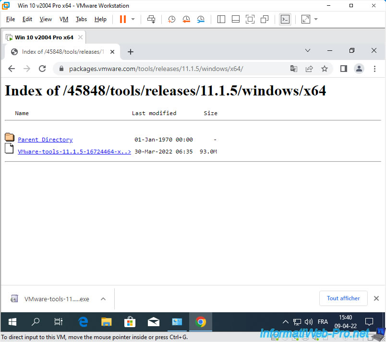Open Microsoft Store from the taskbar
The image size is (386, 342).
click(130, 321)
